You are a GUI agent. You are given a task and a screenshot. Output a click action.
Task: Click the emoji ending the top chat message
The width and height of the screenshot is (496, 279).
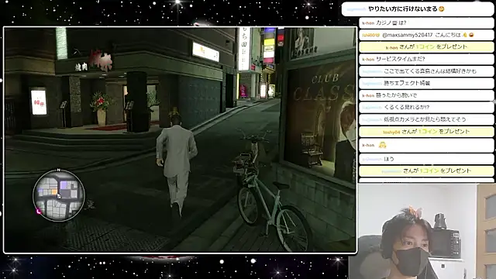tap(442, 9)
